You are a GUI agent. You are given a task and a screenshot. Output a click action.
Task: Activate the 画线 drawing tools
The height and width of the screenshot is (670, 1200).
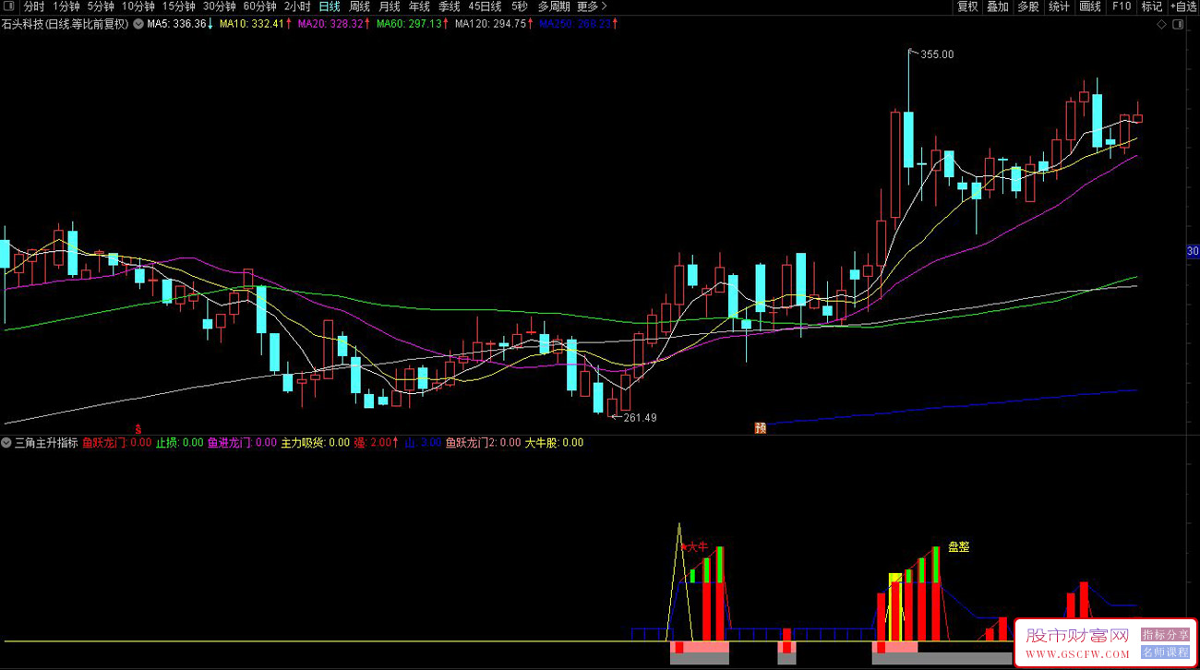point(1090,6)
